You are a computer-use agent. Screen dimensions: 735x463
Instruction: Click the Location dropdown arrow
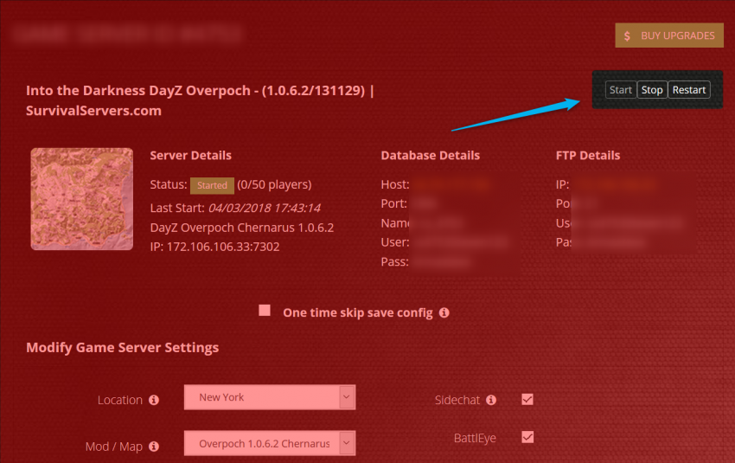click(x=347, y=397)
